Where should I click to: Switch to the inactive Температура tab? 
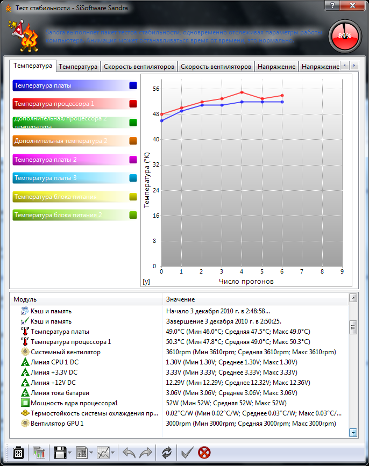point(78,67)
